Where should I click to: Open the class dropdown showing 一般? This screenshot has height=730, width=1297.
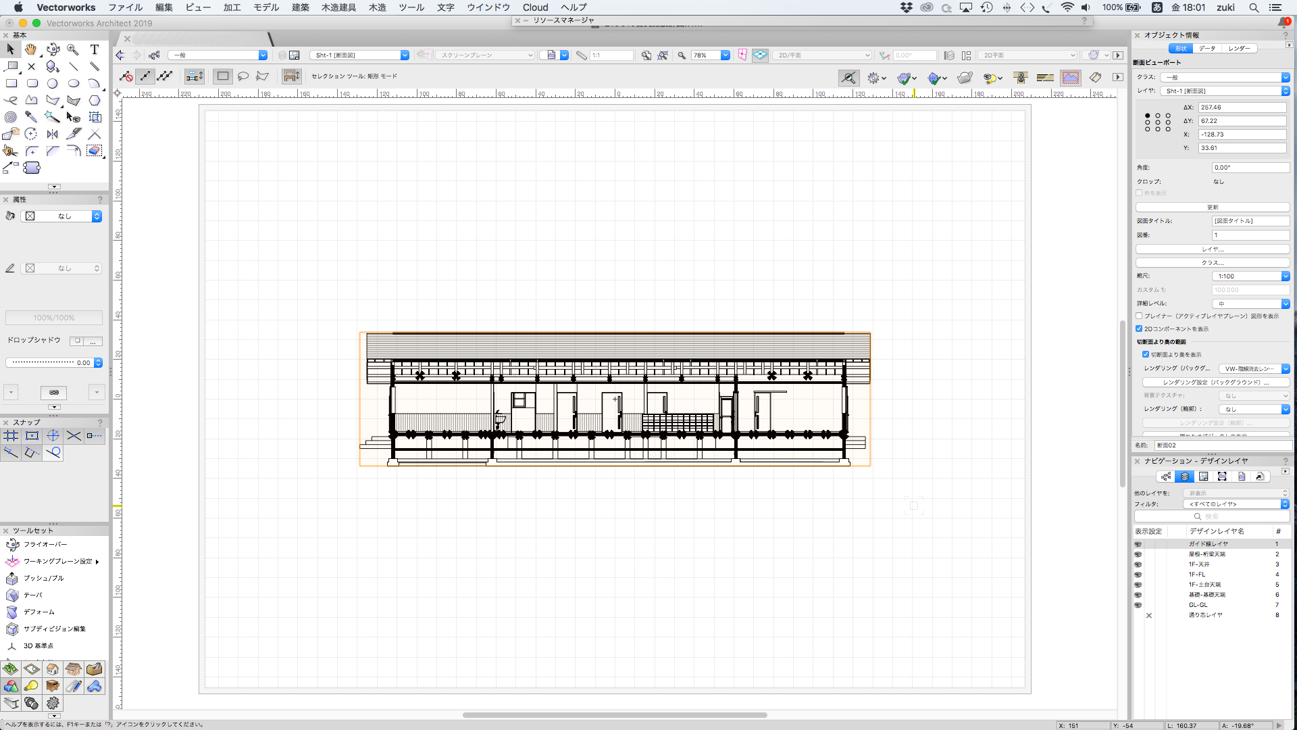tap(218, 55)
